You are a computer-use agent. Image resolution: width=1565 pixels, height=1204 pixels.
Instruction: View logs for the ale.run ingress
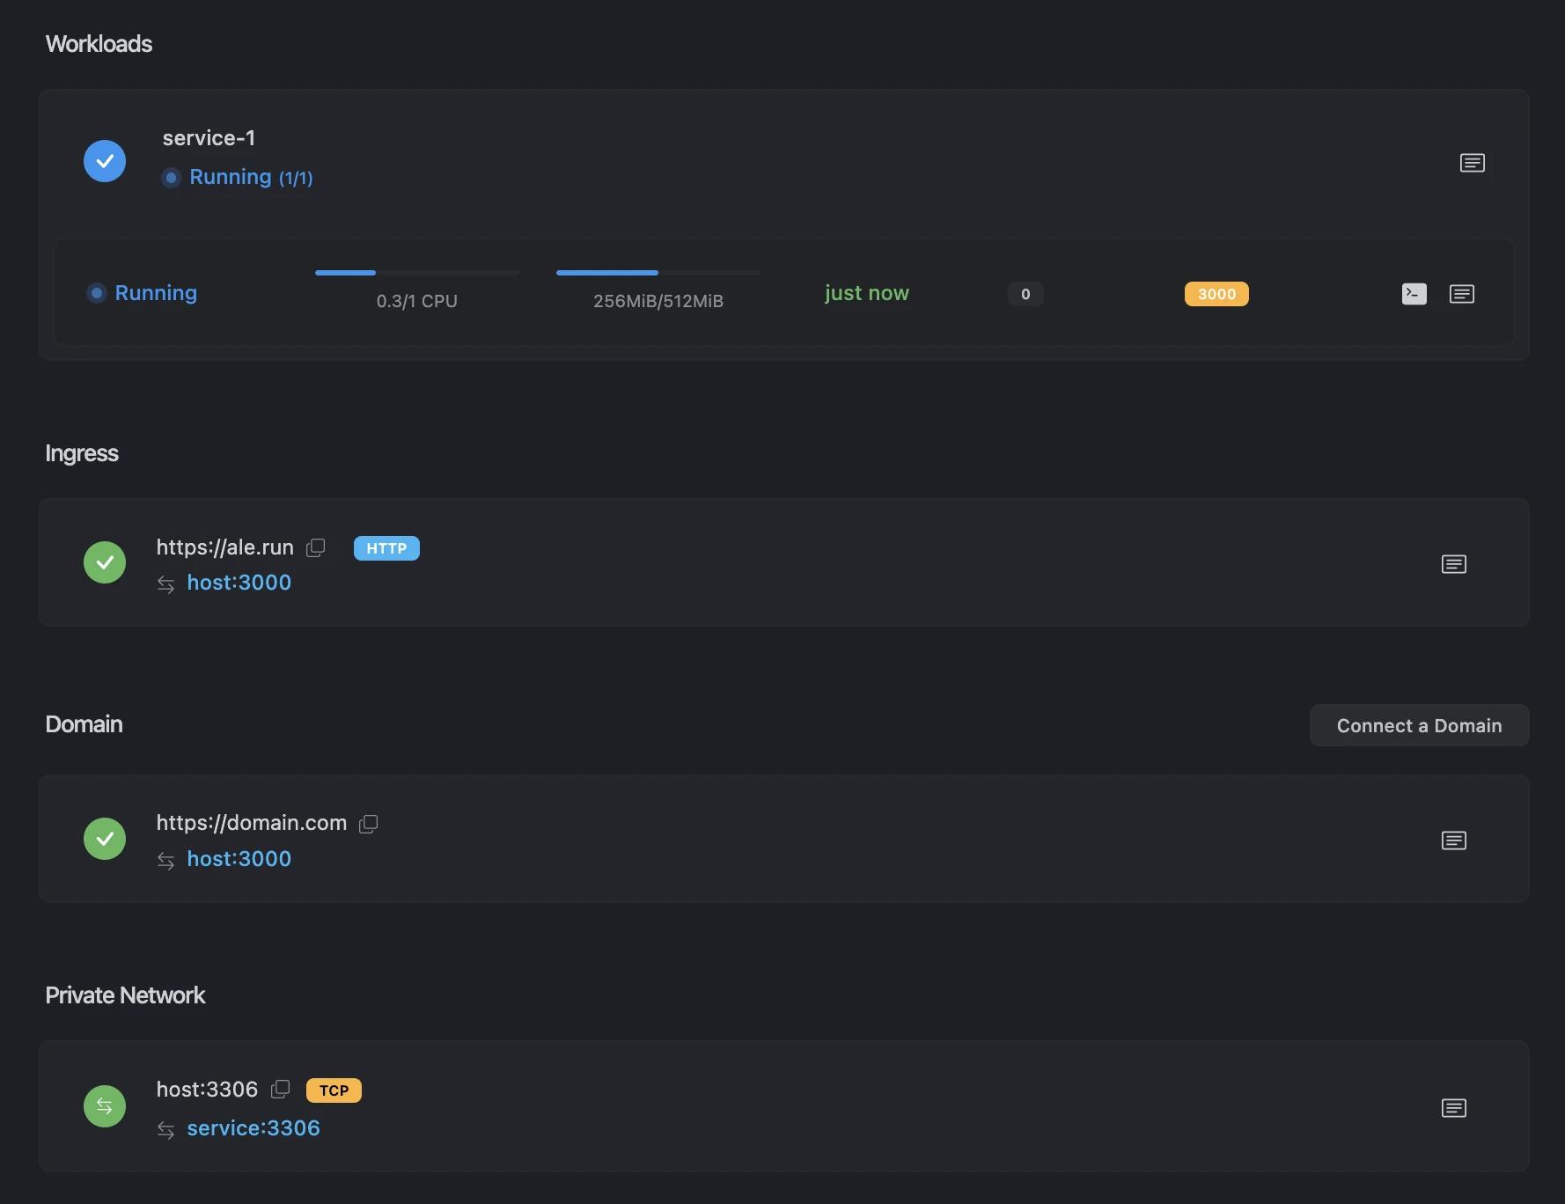coord(1454,564)
